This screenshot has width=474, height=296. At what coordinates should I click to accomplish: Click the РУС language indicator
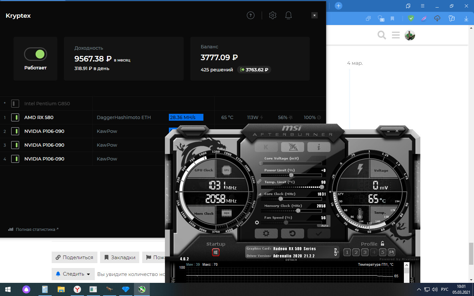(x=445, y=289)
